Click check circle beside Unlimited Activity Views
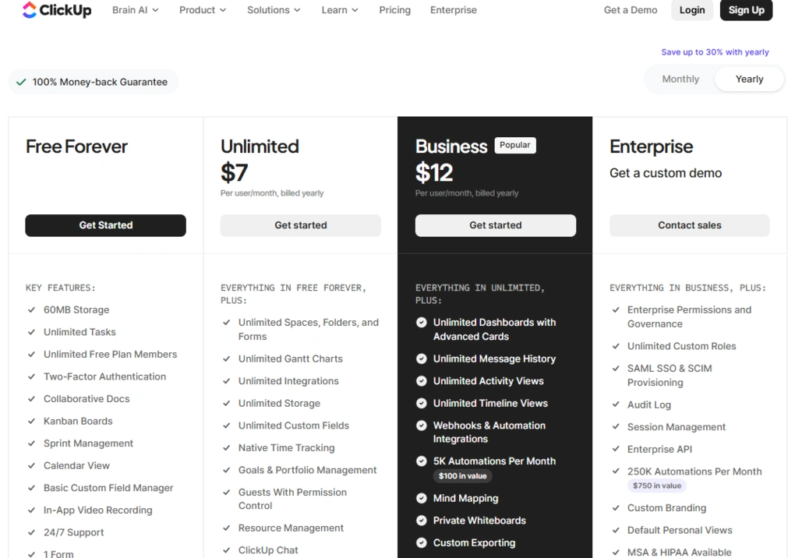 (x=422, y=381)
